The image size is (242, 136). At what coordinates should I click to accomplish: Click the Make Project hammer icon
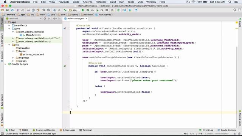[65, 10]
